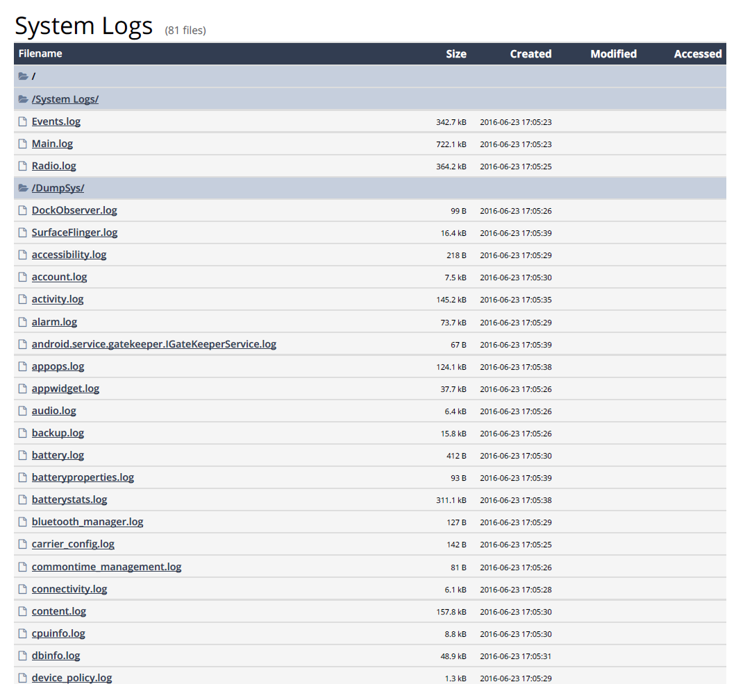The height and width of the screenshot is (684, 743).
Task: Click the file icon next to cpuinfo.log
Action: click(x=22, y=633)
